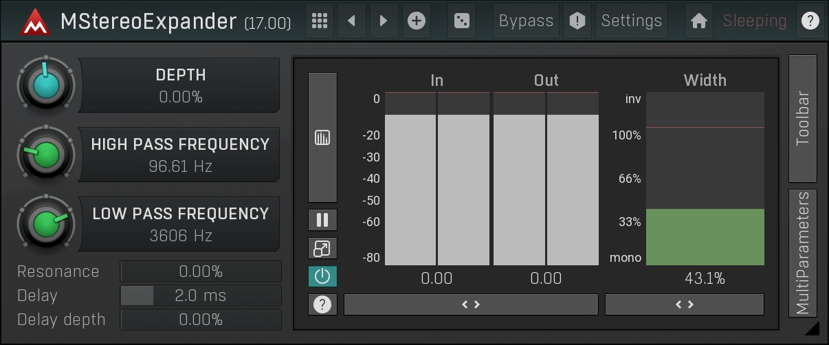Open the top-right help question mark
This screenshot has height=345, width=829.
[x=810, y=21]
